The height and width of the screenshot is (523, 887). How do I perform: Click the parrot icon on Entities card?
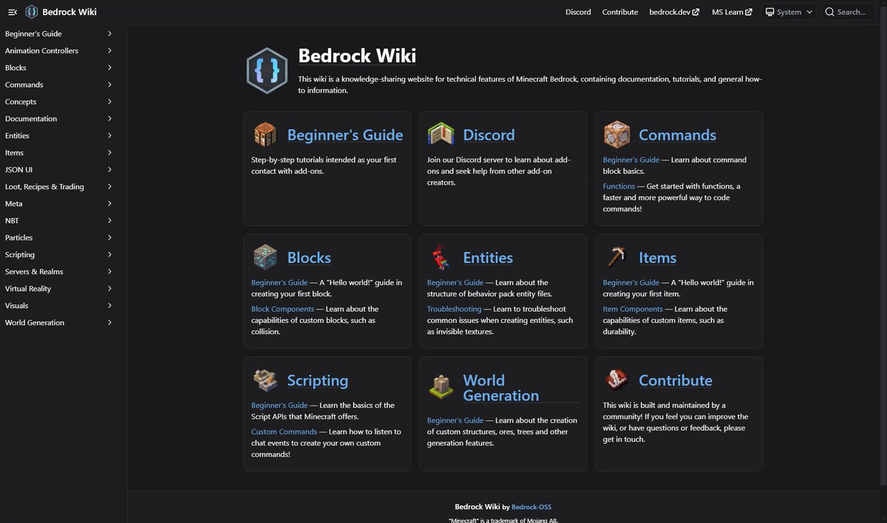coord(441,257)
